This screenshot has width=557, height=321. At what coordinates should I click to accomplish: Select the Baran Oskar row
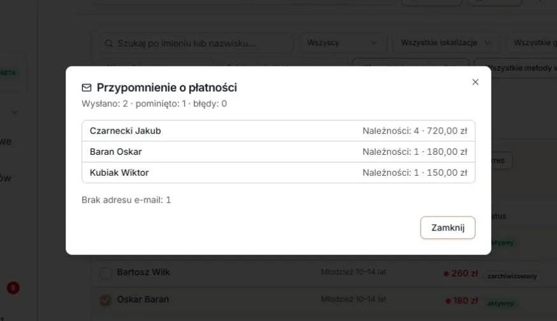pyautogui.click(x=278, y=152)
